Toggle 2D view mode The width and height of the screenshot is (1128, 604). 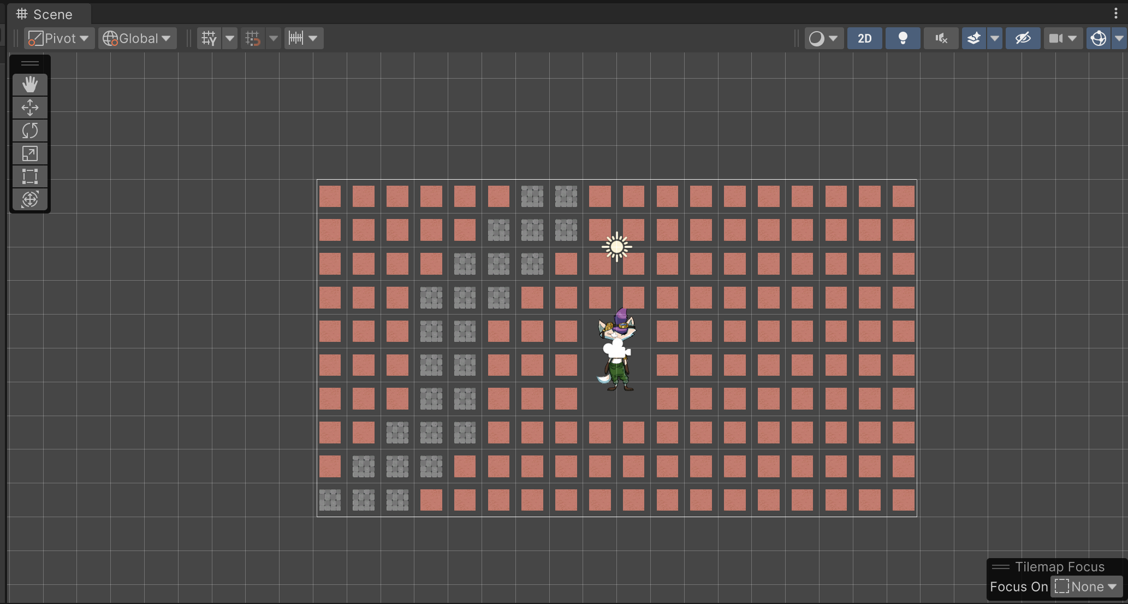864,38
